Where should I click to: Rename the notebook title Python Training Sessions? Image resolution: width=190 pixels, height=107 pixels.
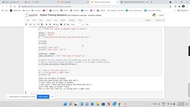point(53,15)
